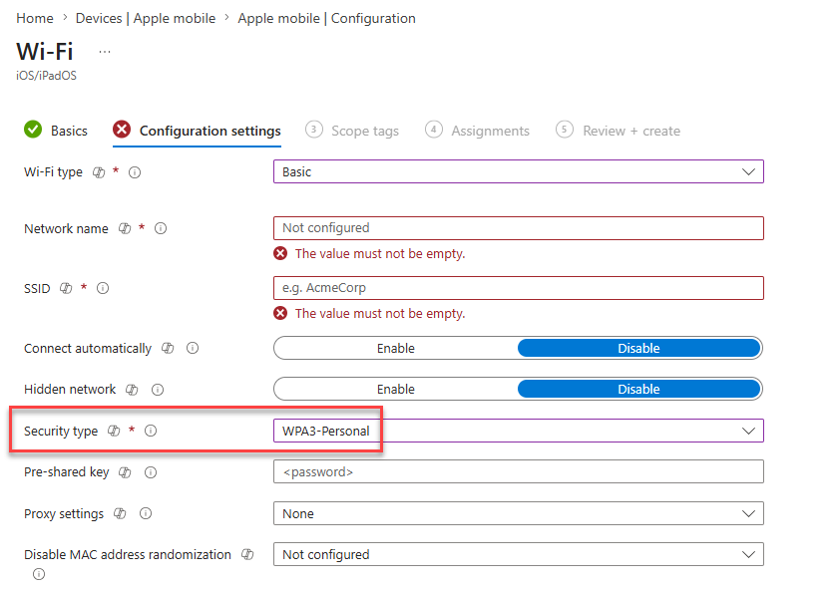834x591 pixels.
Task: Show info tooltip for Wi-Fi type
Action: coord(135,172)
